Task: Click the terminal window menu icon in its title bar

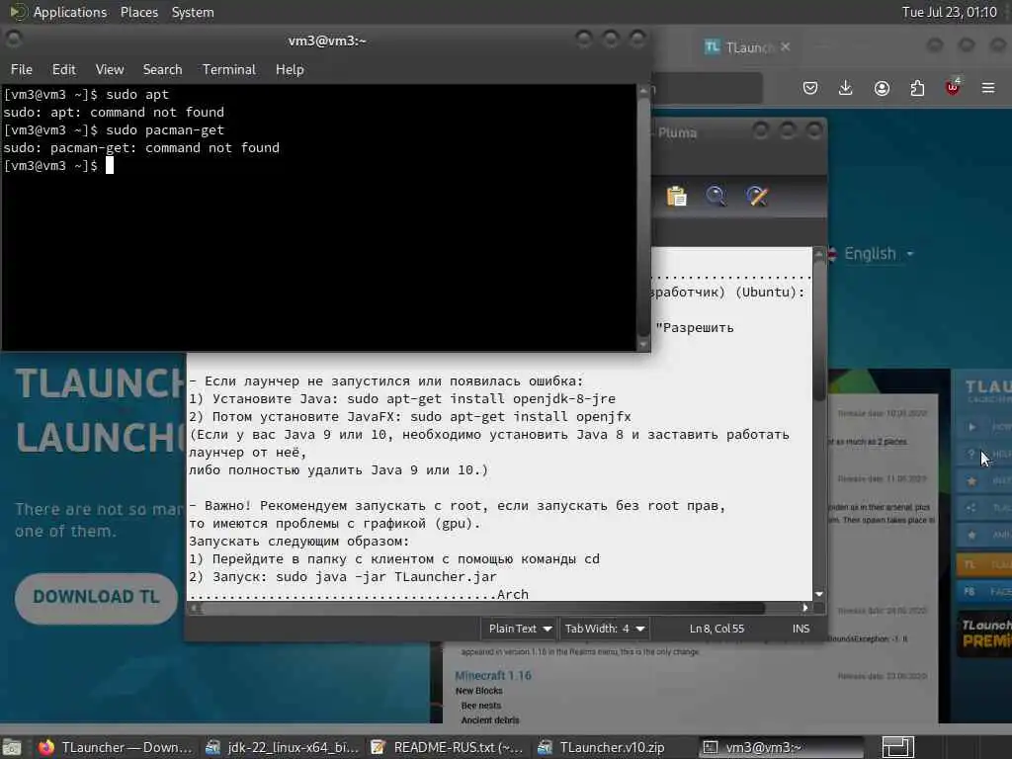Action: [x=14, y=40]
